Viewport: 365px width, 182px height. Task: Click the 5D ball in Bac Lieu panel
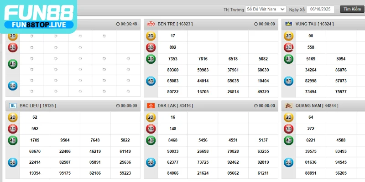point(13,162)
